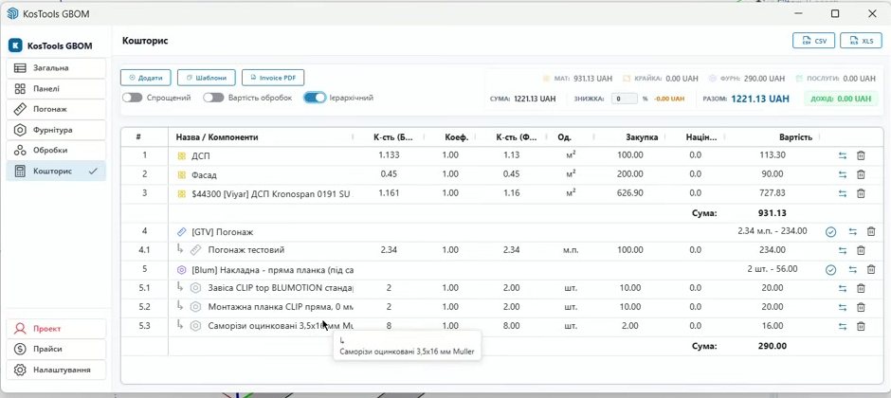This screenshot has width=891, height=398.
Task: Click swap icon in Kronospan 0191 row
Action: [x=843, y=193]
